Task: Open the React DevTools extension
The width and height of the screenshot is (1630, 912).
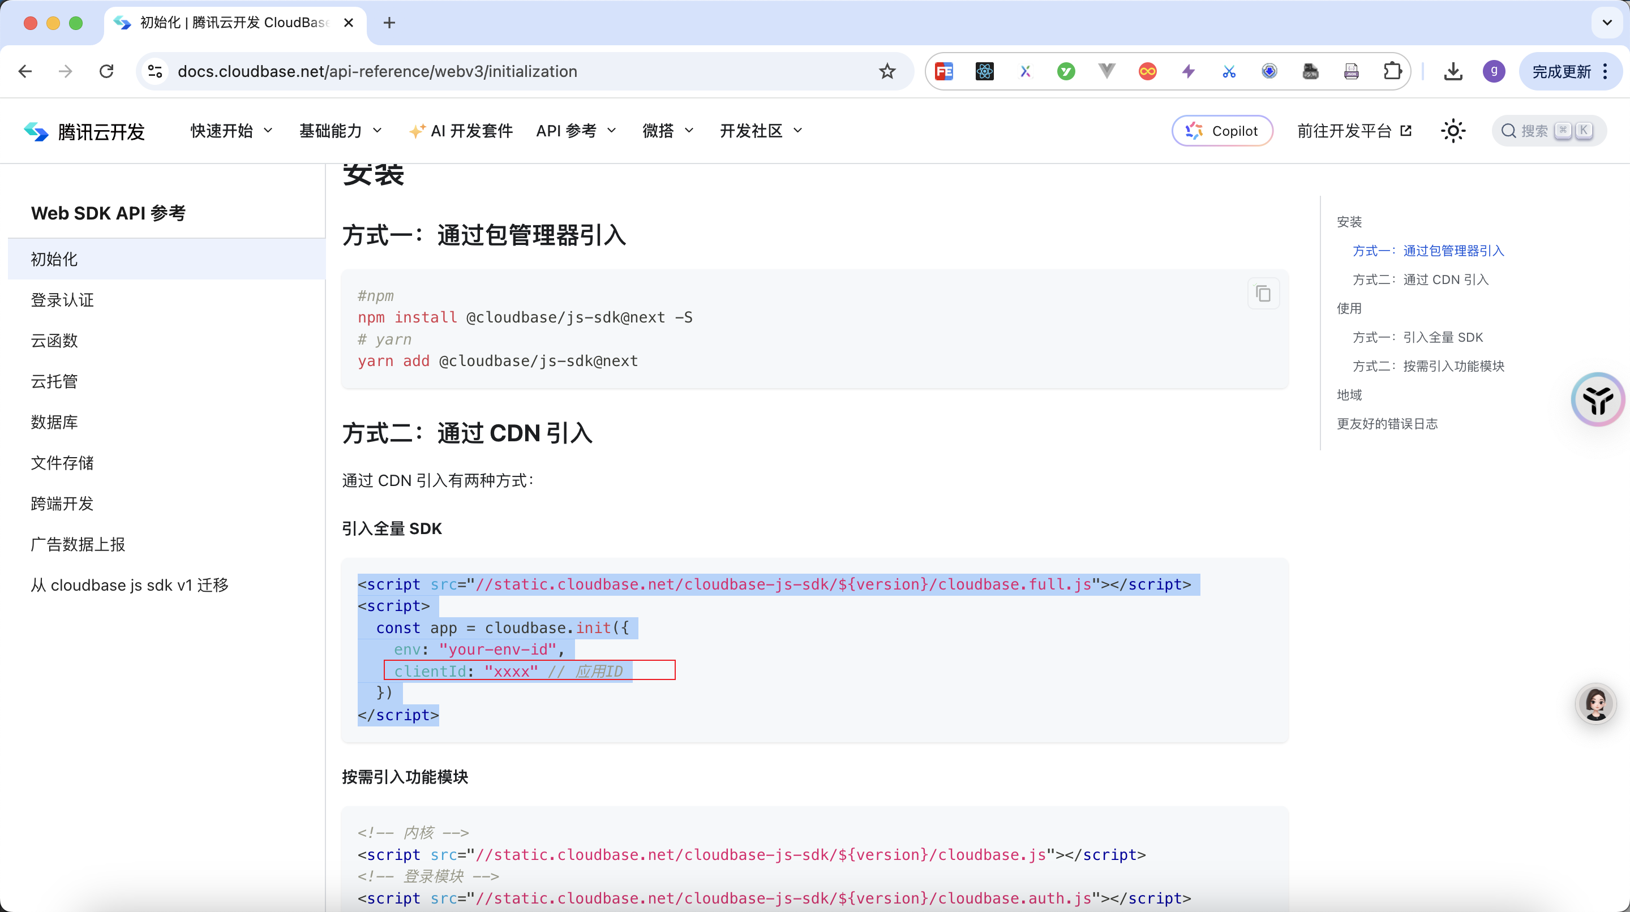Action: click(985, 71)
